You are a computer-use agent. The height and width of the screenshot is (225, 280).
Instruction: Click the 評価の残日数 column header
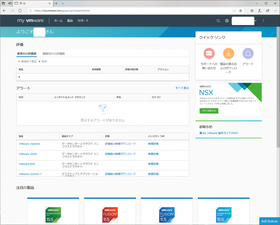pyautogui.click(x=132, y=69)
